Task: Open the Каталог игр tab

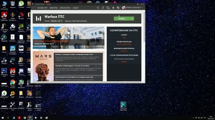Action: click(42, 8)
